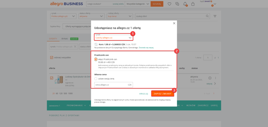Set 500 offers per page
Image resolution: width=268 pixels, height=127 pixels.
(x=65, y=94)
